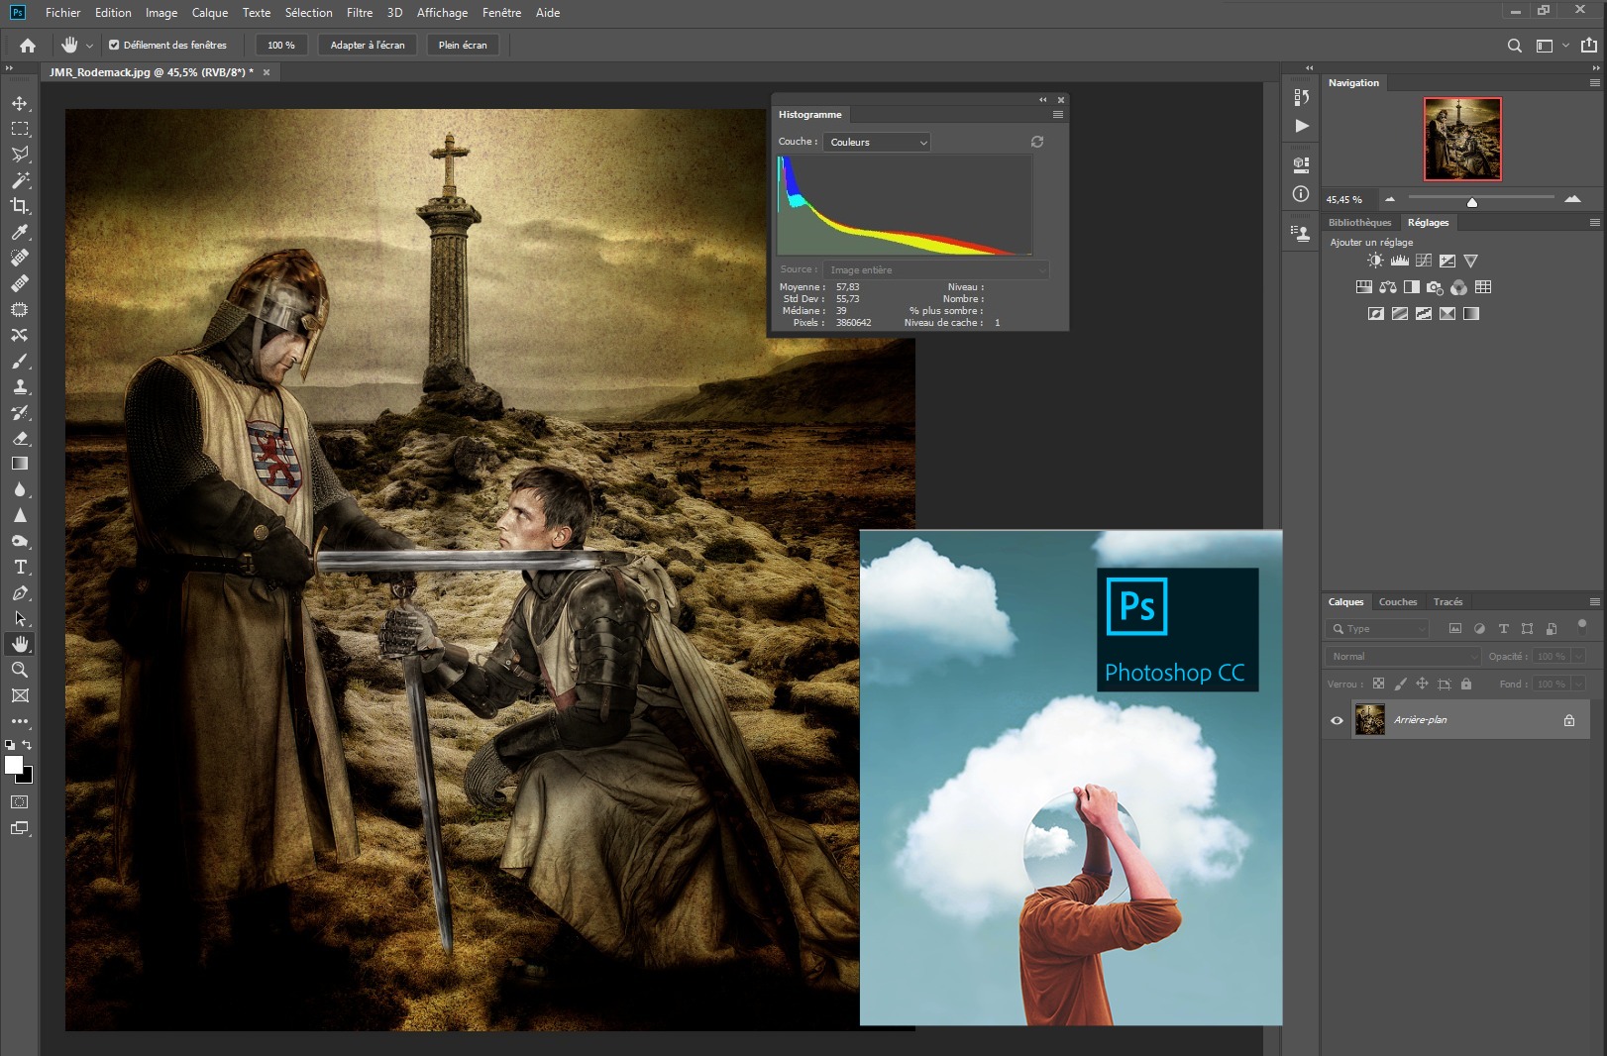Click the Home icon in options bar
The height and width of the screenshot is (1056, 1607).
pyautogui.click(x=28, y=45)
